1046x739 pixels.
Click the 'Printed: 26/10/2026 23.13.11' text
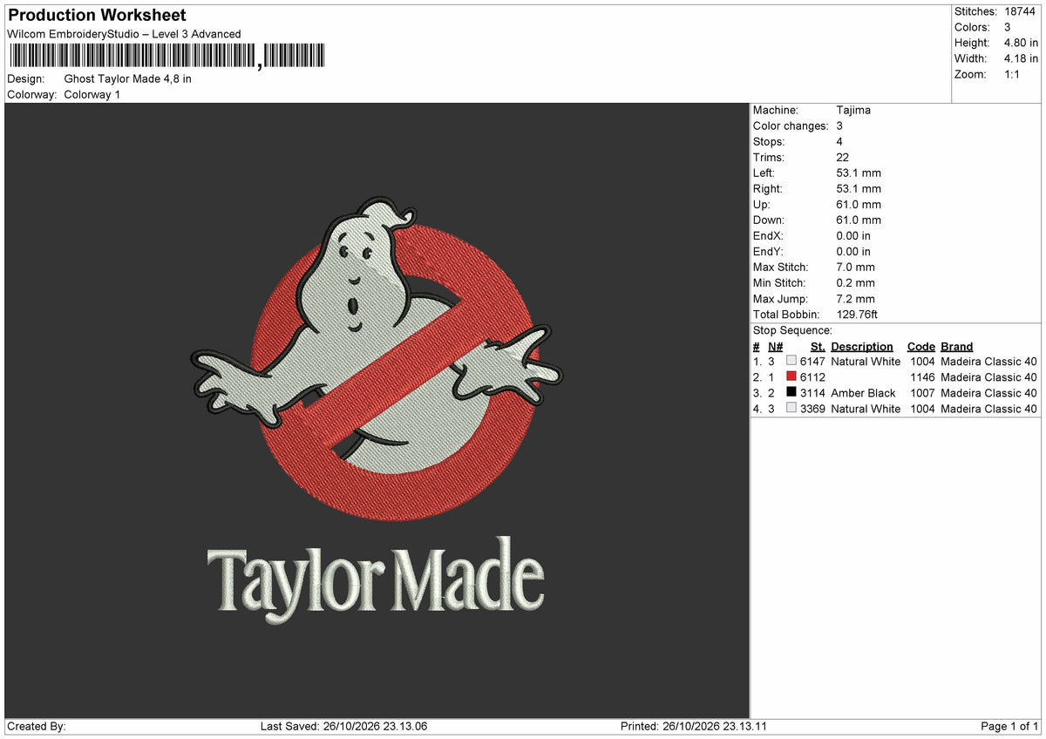[693, 726]
